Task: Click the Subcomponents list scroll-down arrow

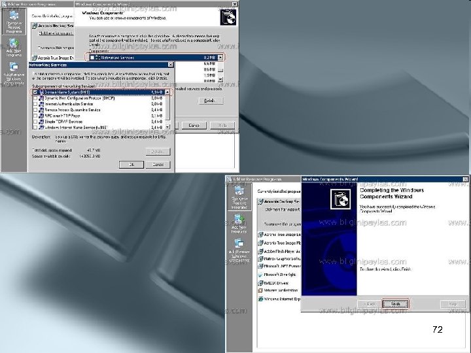Action: point(167,127)
